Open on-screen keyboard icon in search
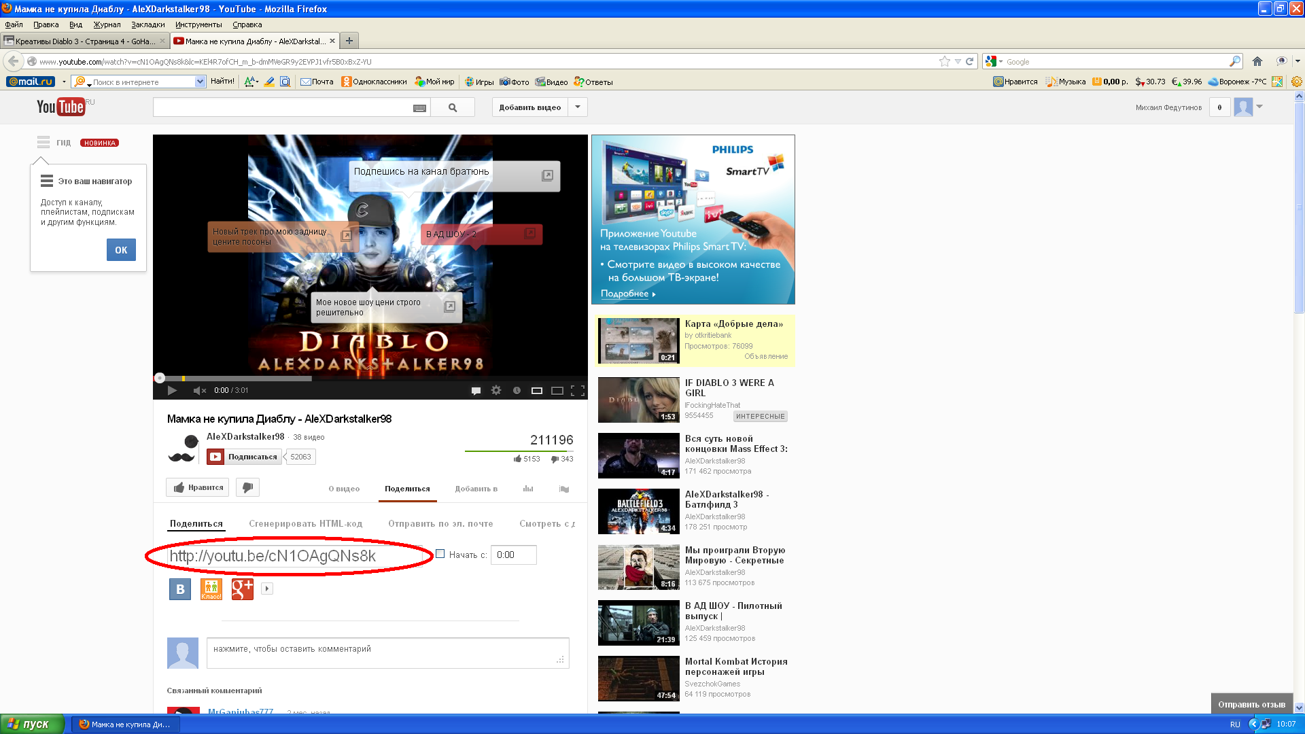This screenshot has height=734, width=1305. tap(419, 108)
